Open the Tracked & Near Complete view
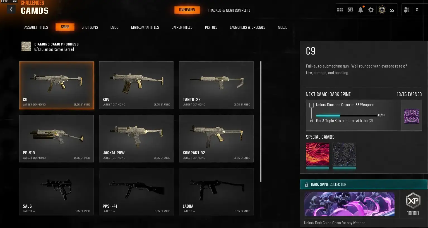Viewport: 428px width, 228px height. [229, 10]
